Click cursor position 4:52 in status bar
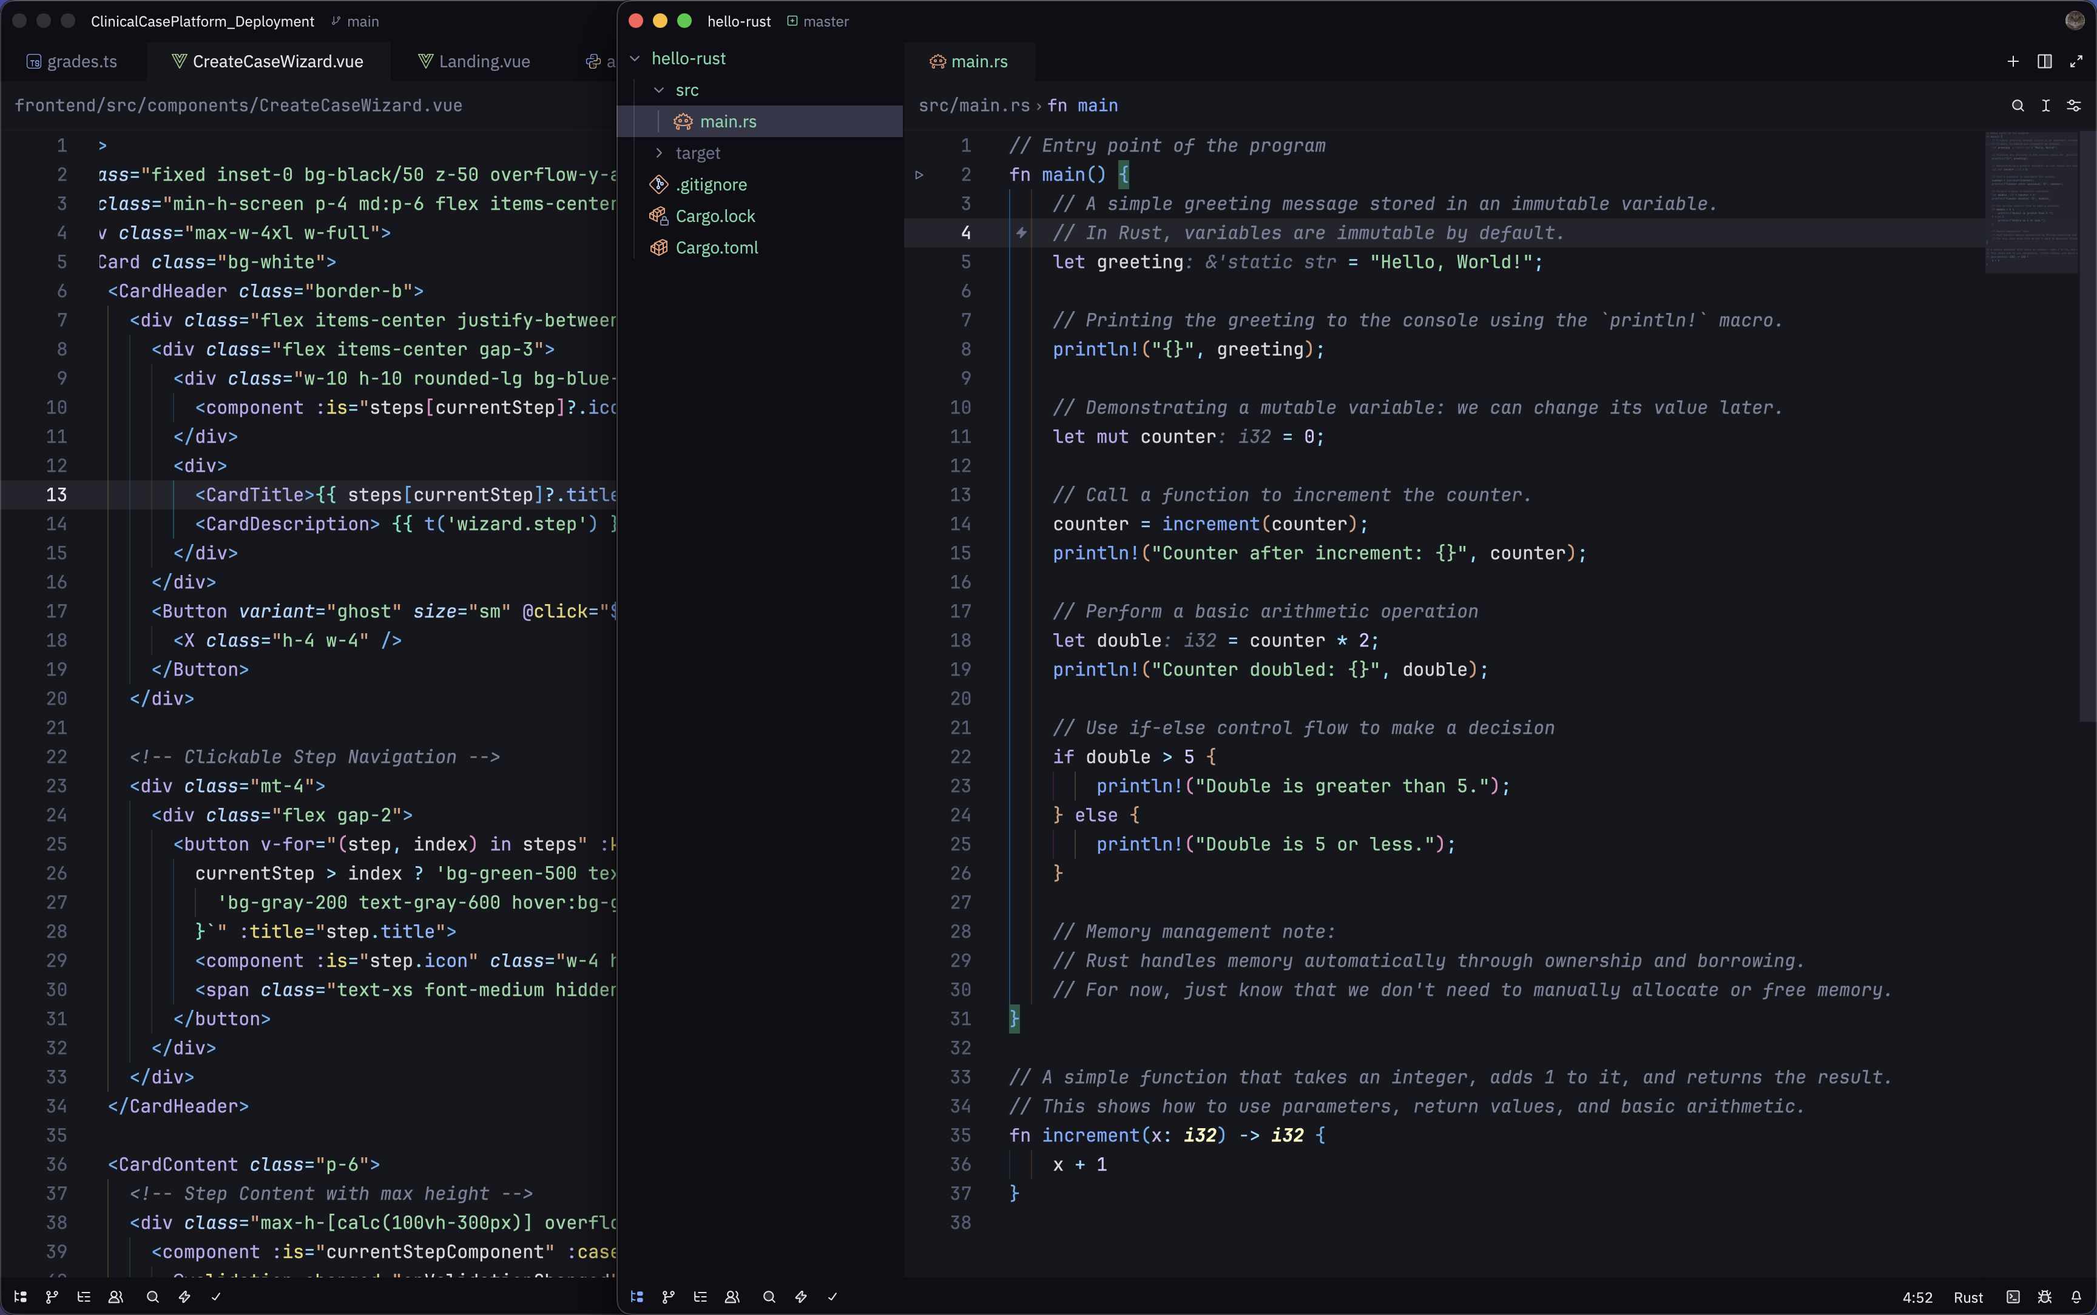 click(x=1917, y=1297)
